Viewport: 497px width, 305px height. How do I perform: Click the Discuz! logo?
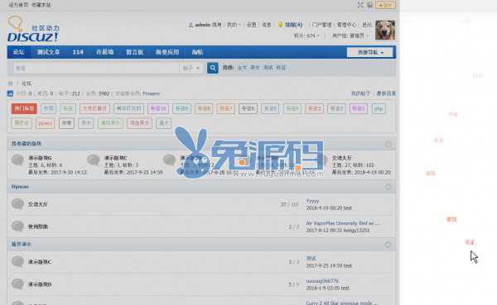click(x=33, y=29)
